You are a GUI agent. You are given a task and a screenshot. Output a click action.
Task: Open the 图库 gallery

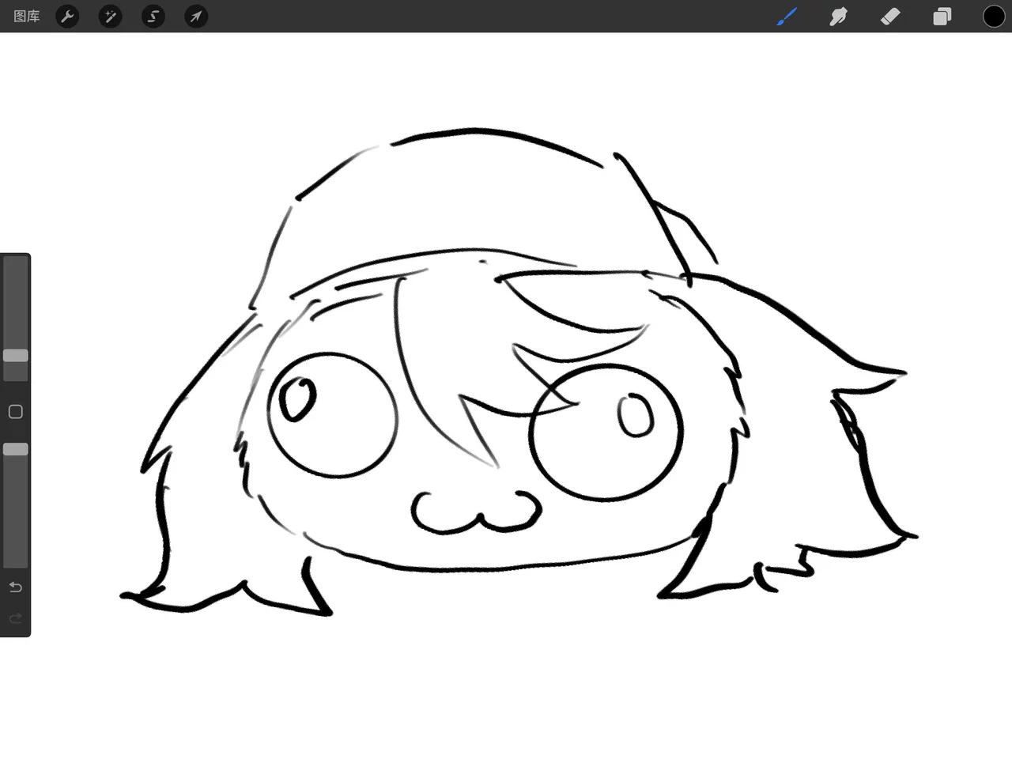(27, 16)
